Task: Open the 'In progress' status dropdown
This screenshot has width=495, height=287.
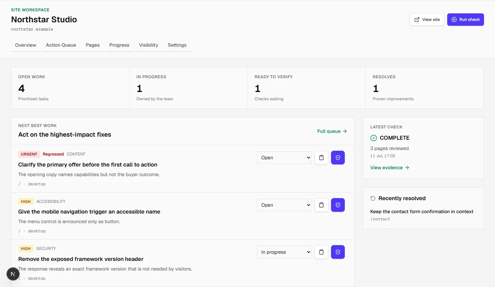Action: point(284,252)
